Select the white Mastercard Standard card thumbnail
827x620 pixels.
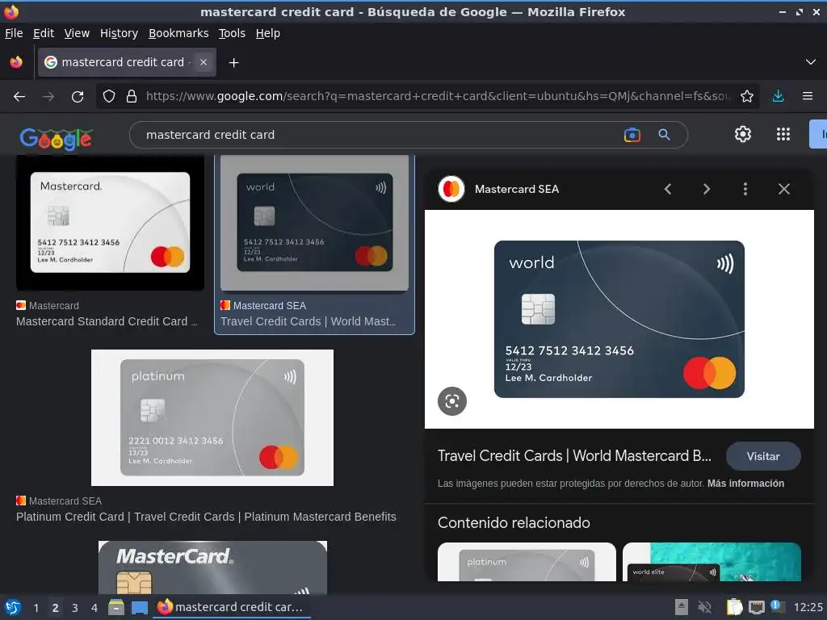coord(110,223)
